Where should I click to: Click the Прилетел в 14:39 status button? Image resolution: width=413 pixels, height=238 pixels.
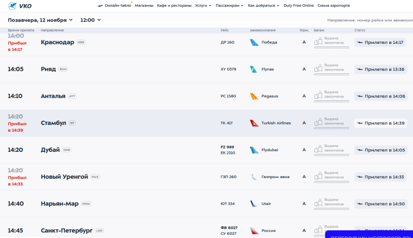point(380,123)
